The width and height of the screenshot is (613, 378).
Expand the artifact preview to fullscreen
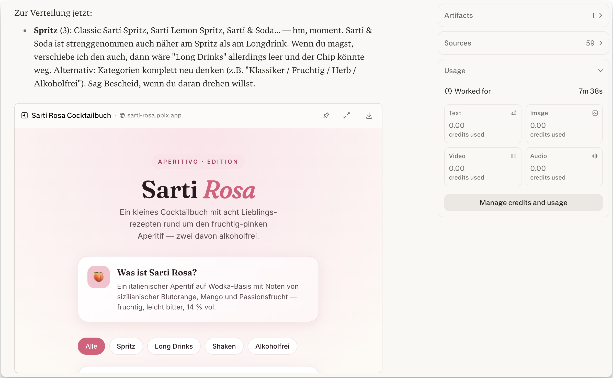pos(347,116)
